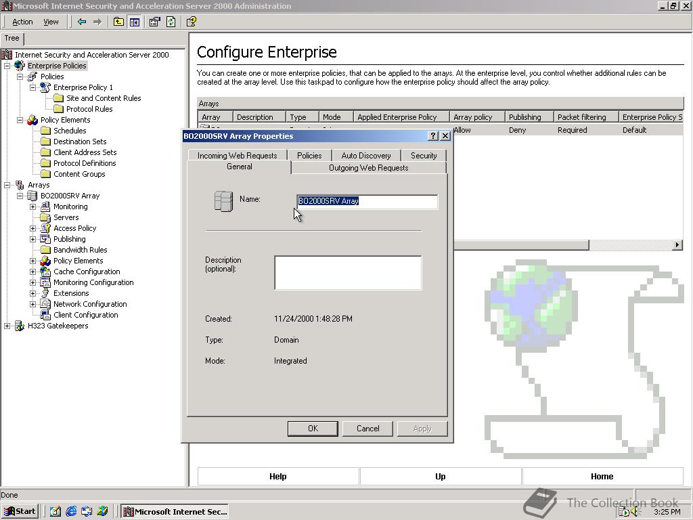Launch Internet Explorer from quick launch
This screenshot has width=693, height=520.
tap(71, 511)
